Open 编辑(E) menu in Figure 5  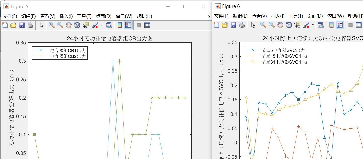pyautogui.click(x=28, y=16)
